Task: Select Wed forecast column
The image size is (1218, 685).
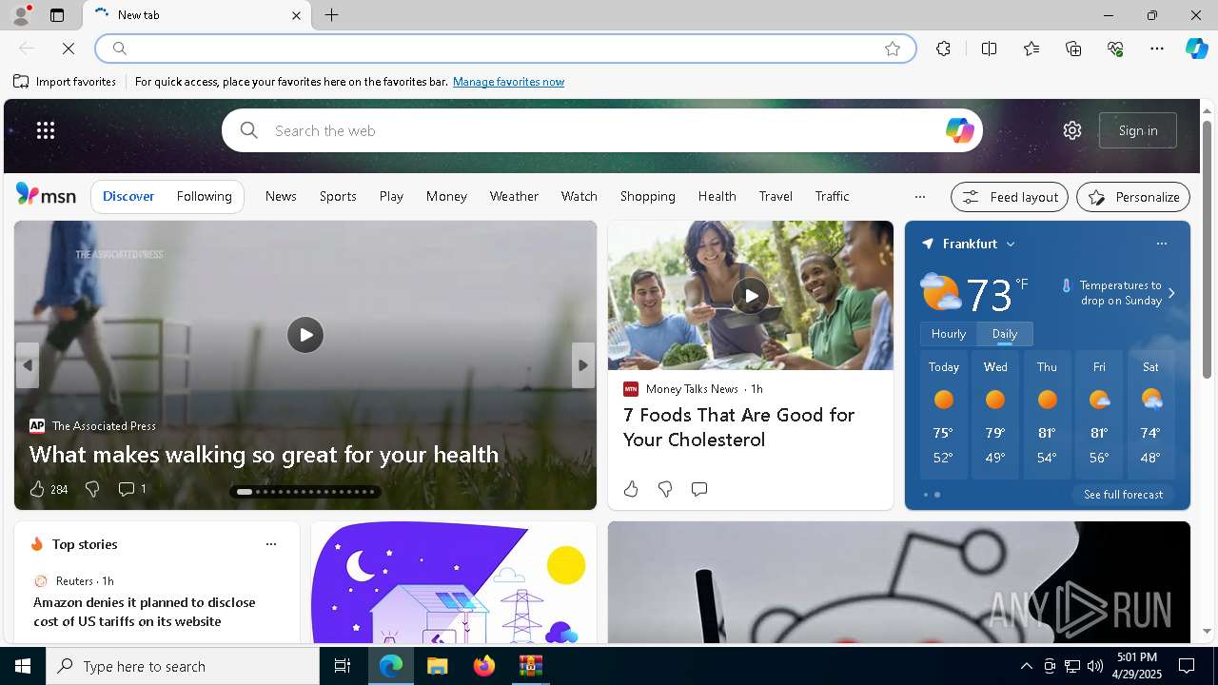Action: coord(995,413)
